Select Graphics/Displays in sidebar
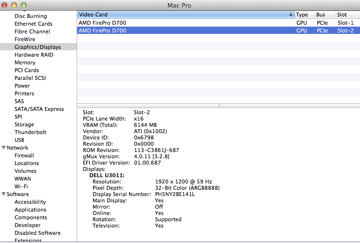The image size is (360, 243). [38, 47]
